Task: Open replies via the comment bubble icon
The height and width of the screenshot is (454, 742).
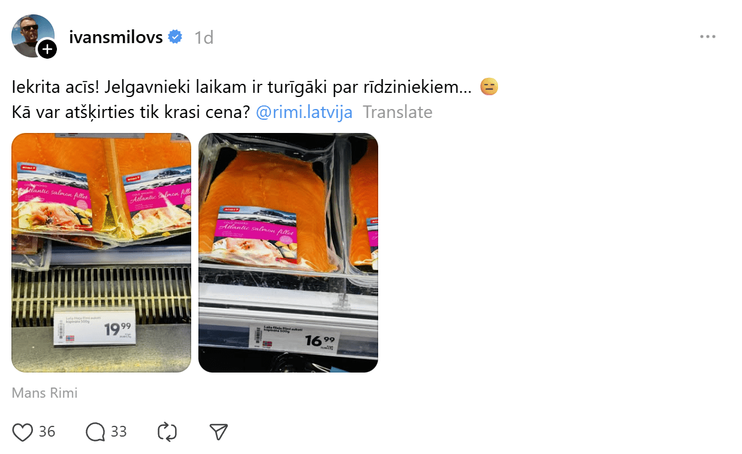Action: pos(95,432)
